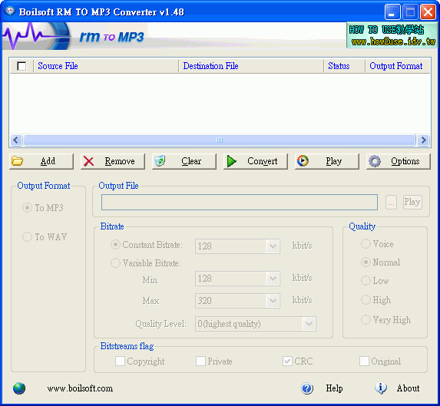The image size is (440, 406).
Task: Choose the Variable Bitrate radio option
Action: [115, 263]
